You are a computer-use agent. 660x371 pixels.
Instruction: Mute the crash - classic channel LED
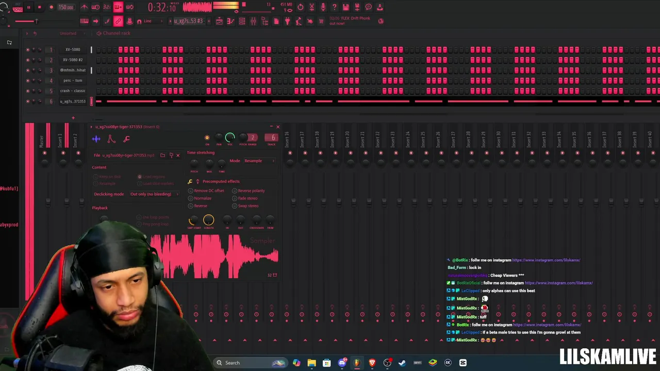(x=28, y=91)
